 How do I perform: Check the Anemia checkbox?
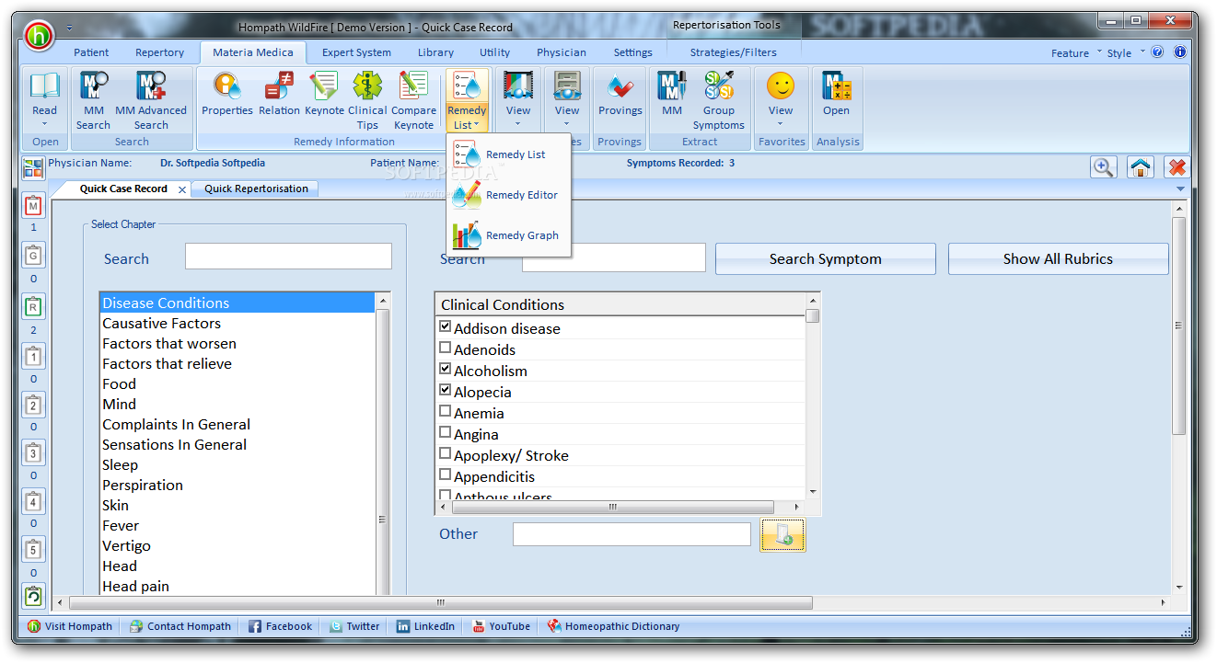pyautogui.click(x=446, y=411)
